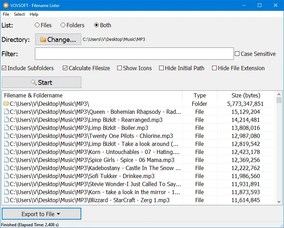Click the Start button

(x=42, y=82)
